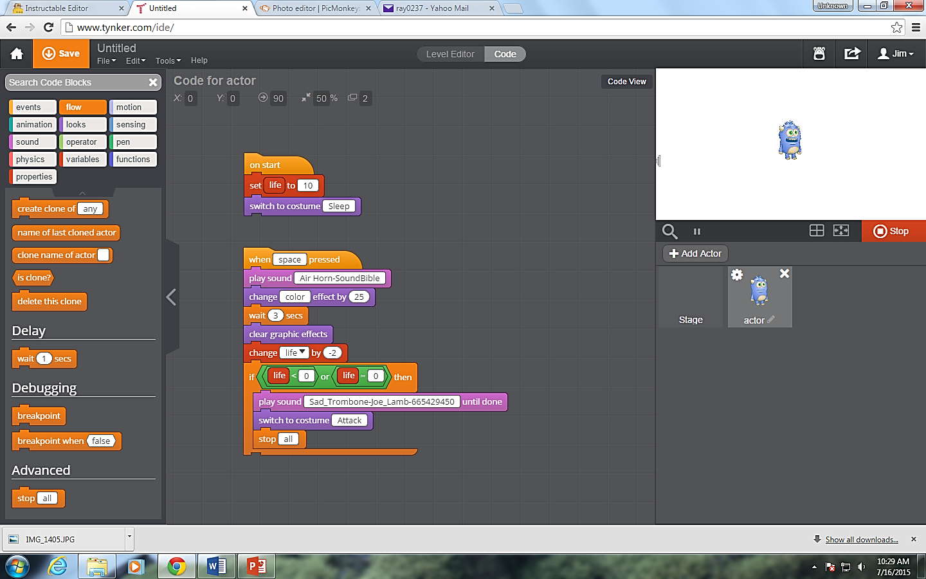
Task: Enter fullscreen stage mode with the arrows icon
Action: (841, 231)
